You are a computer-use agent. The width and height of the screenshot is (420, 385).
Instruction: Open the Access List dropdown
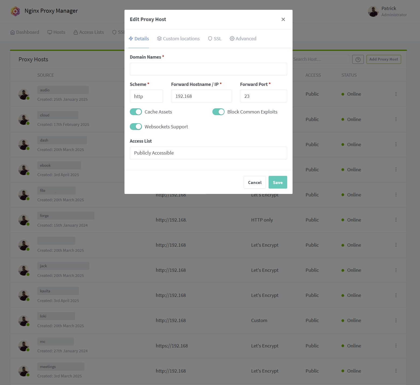[x=208, y=153]
